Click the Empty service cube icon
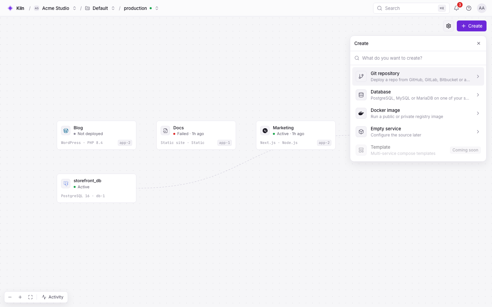The height and width of the screenshot is (307, 492). [x=361, y=132]
